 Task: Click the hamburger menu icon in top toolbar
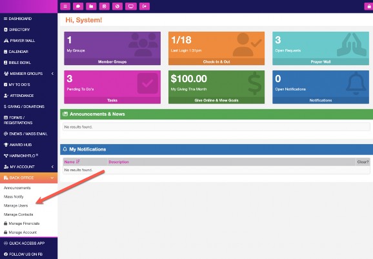[65, 6]
